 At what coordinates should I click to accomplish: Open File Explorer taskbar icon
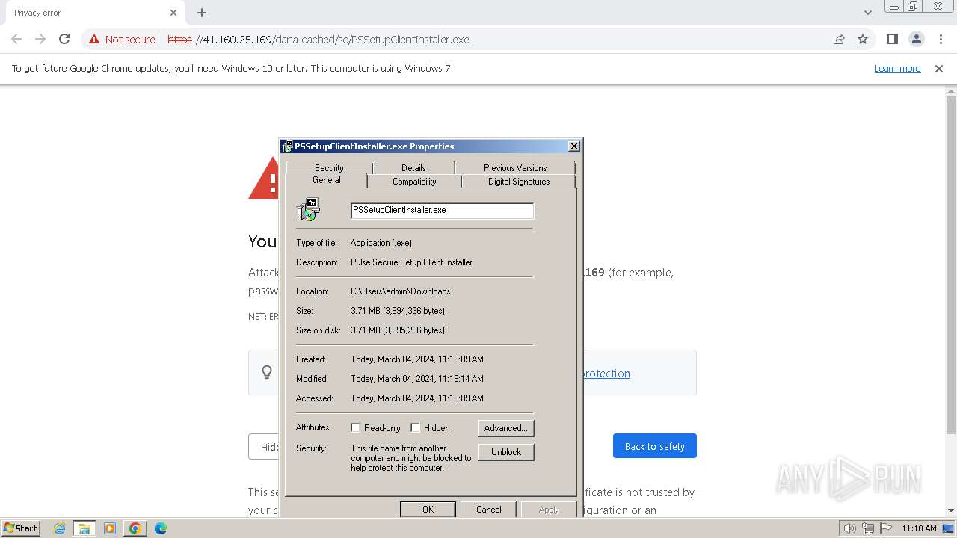coord(84,528)
